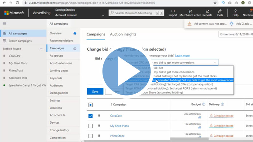Open the Learn more link
The height and width of the screenshot is (142, 253).
(182, 56)
